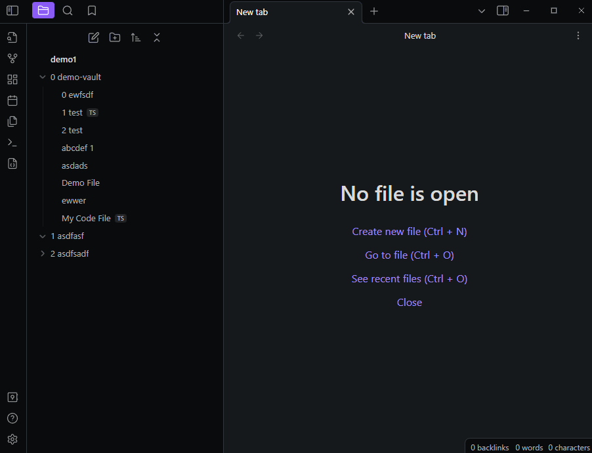Toggle the left sidebar

[x=12, y=11]
